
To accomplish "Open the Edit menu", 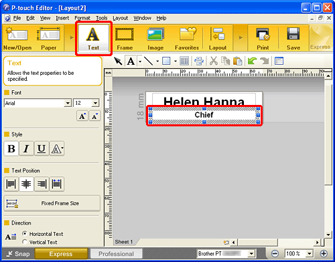I will tap(30, 18).
